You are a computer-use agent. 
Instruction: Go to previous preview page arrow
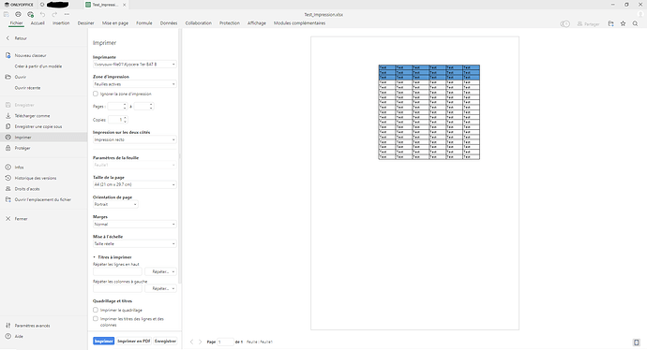[x=191, y=342]
